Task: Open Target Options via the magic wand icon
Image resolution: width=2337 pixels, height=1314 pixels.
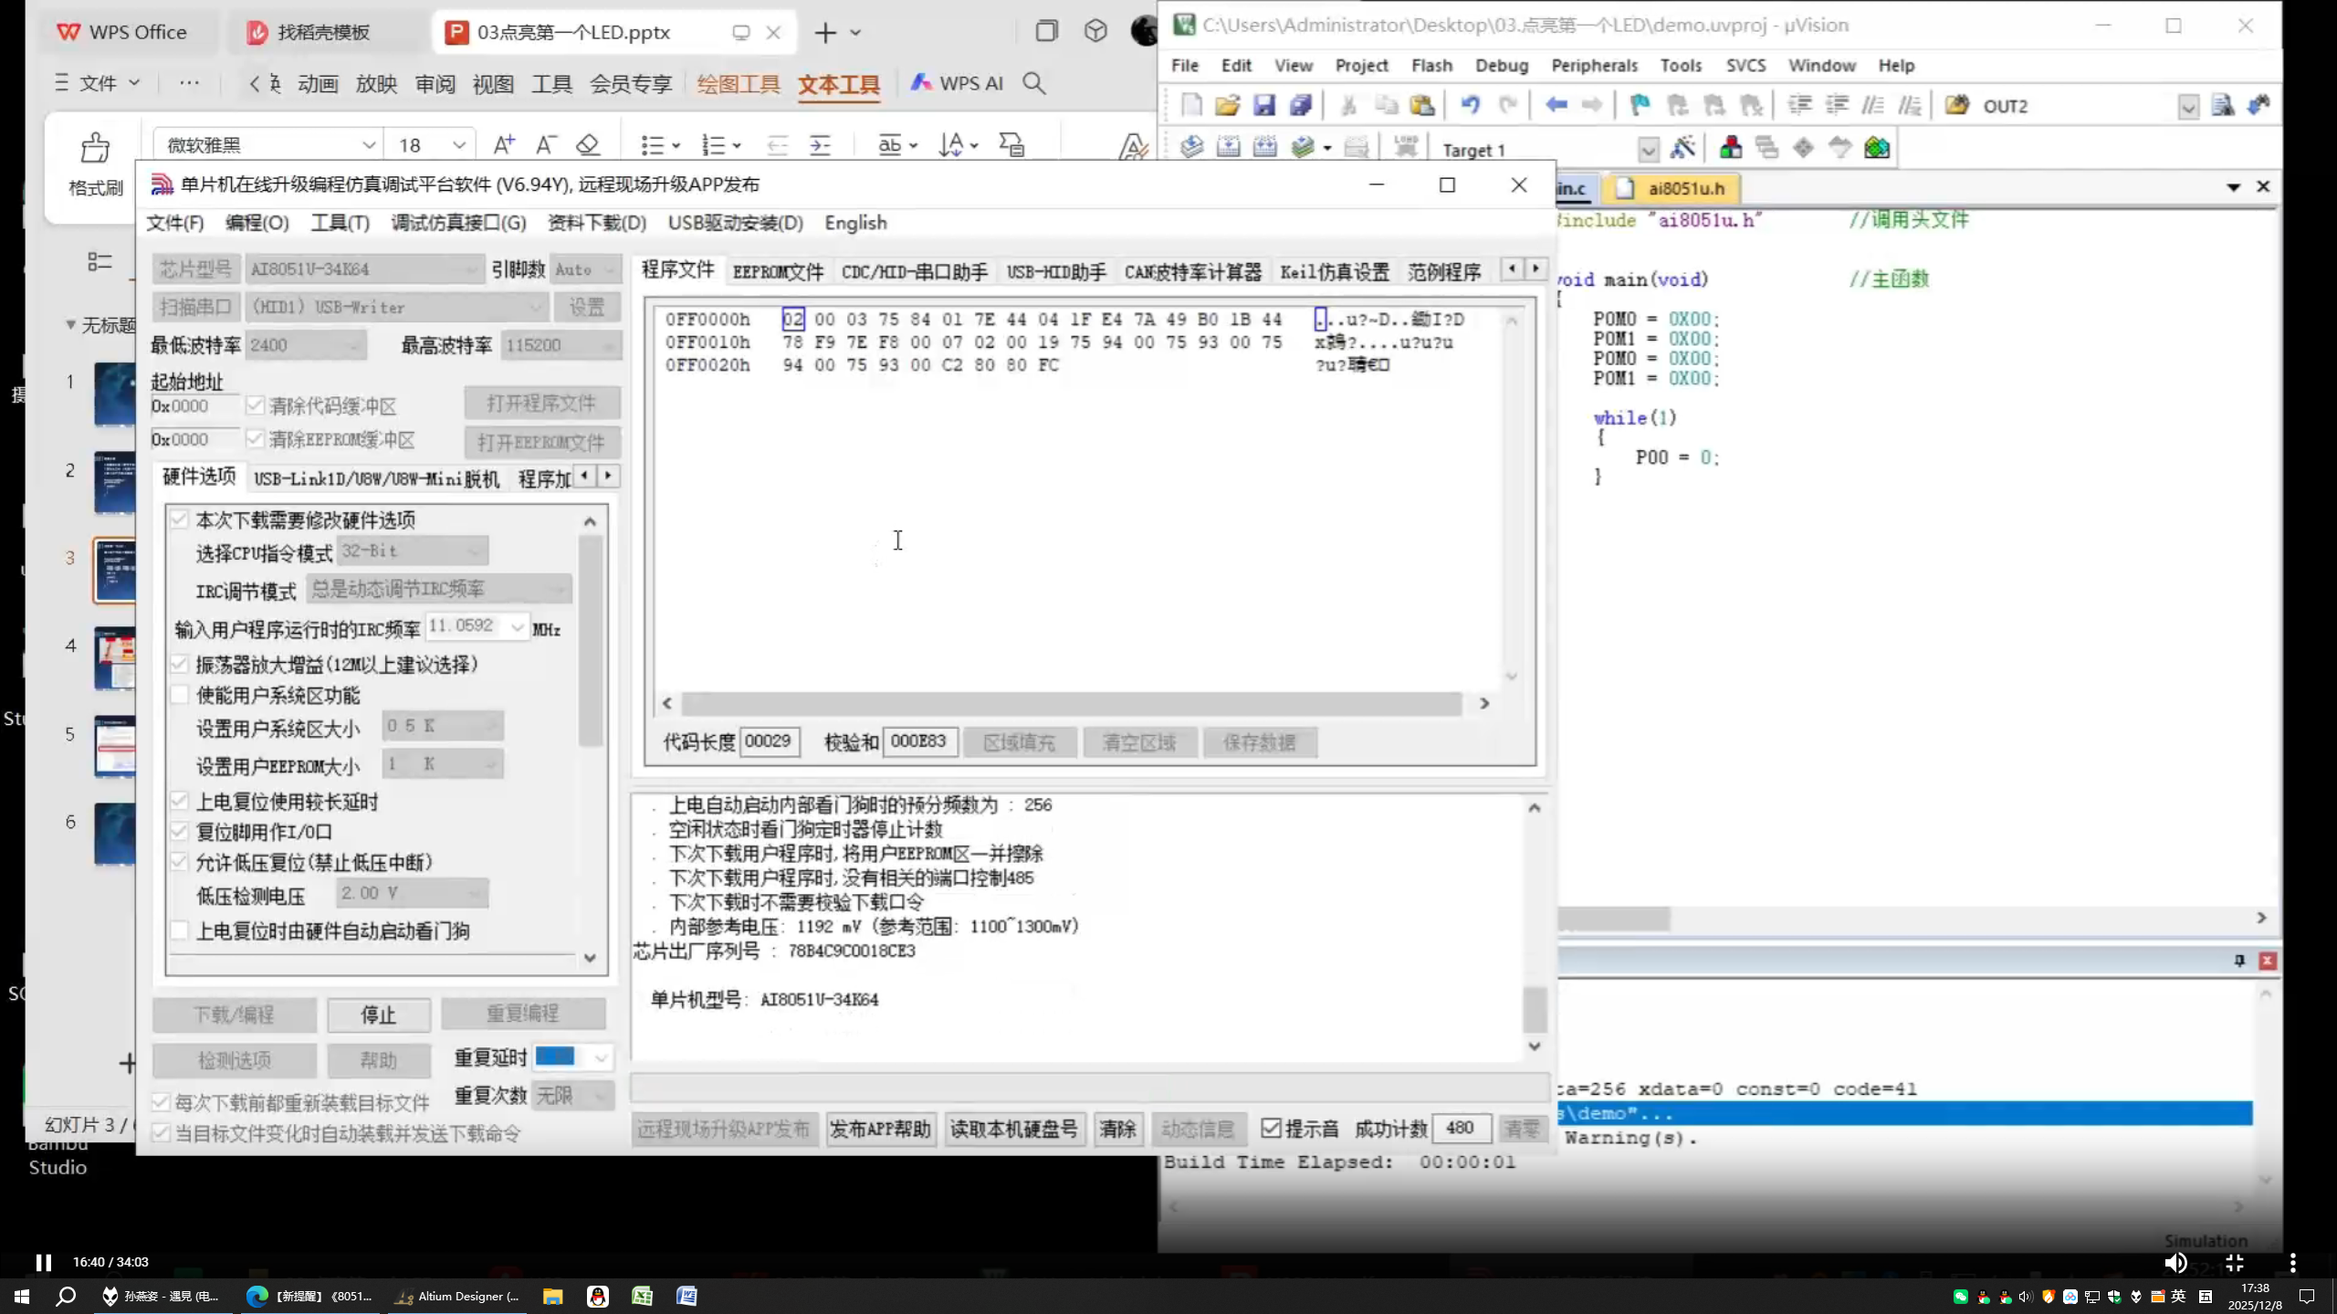Action: click(1684, 147)
